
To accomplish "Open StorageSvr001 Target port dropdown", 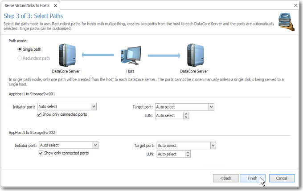I will [212, 107].
